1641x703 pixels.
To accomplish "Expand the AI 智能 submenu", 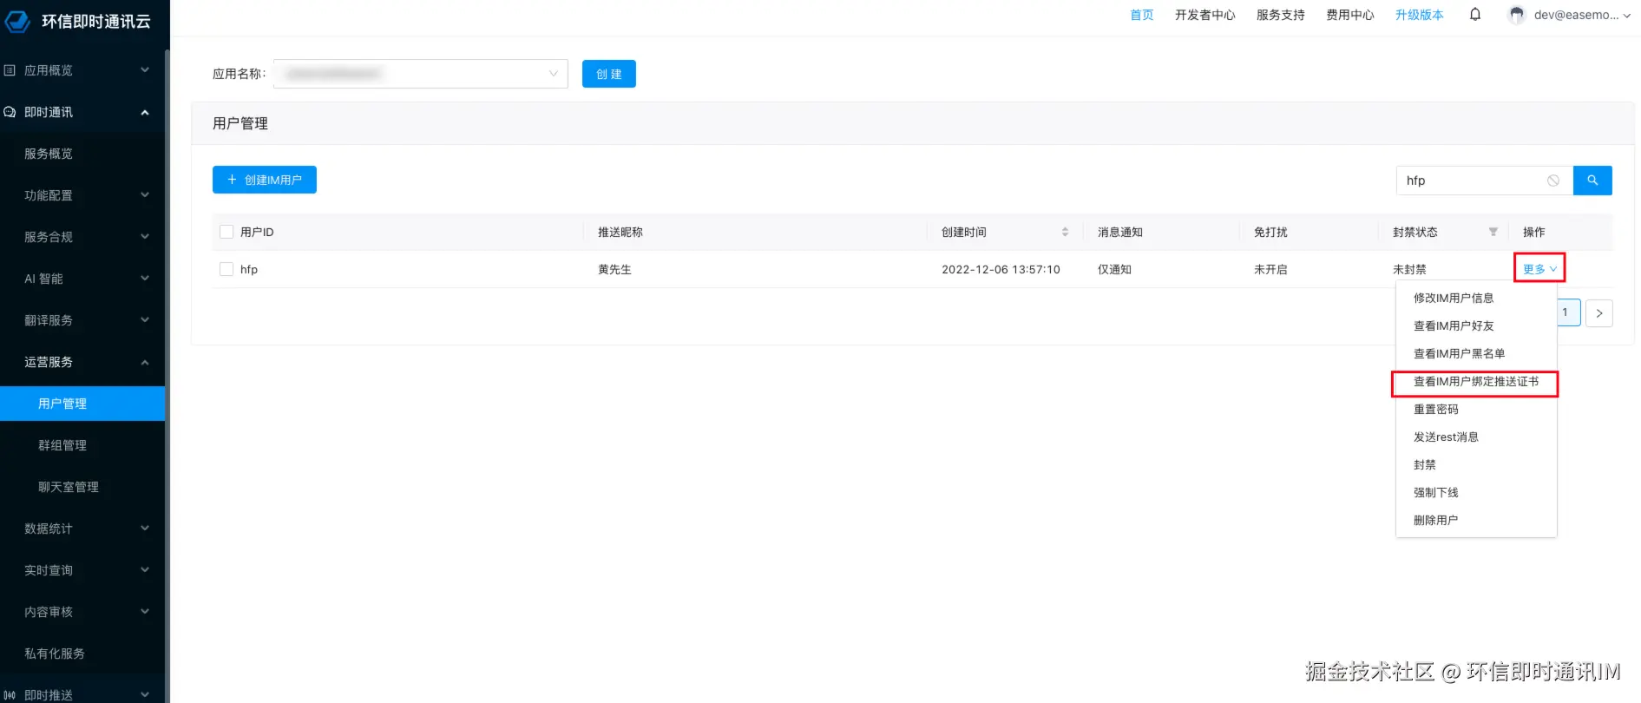I will (145, 279).
